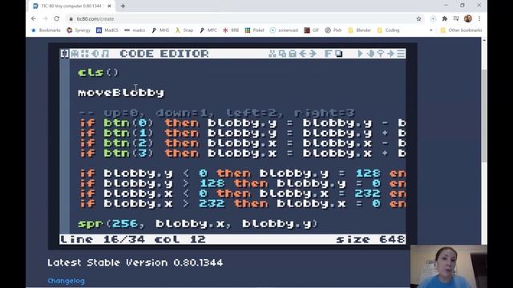
Task: Click the spr(256, blobby.x, blobby.y) line
Action: [198, 224]
